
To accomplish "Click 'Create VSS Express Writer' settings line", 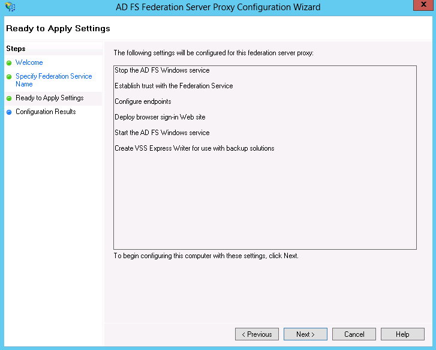I will coord(194,148).
